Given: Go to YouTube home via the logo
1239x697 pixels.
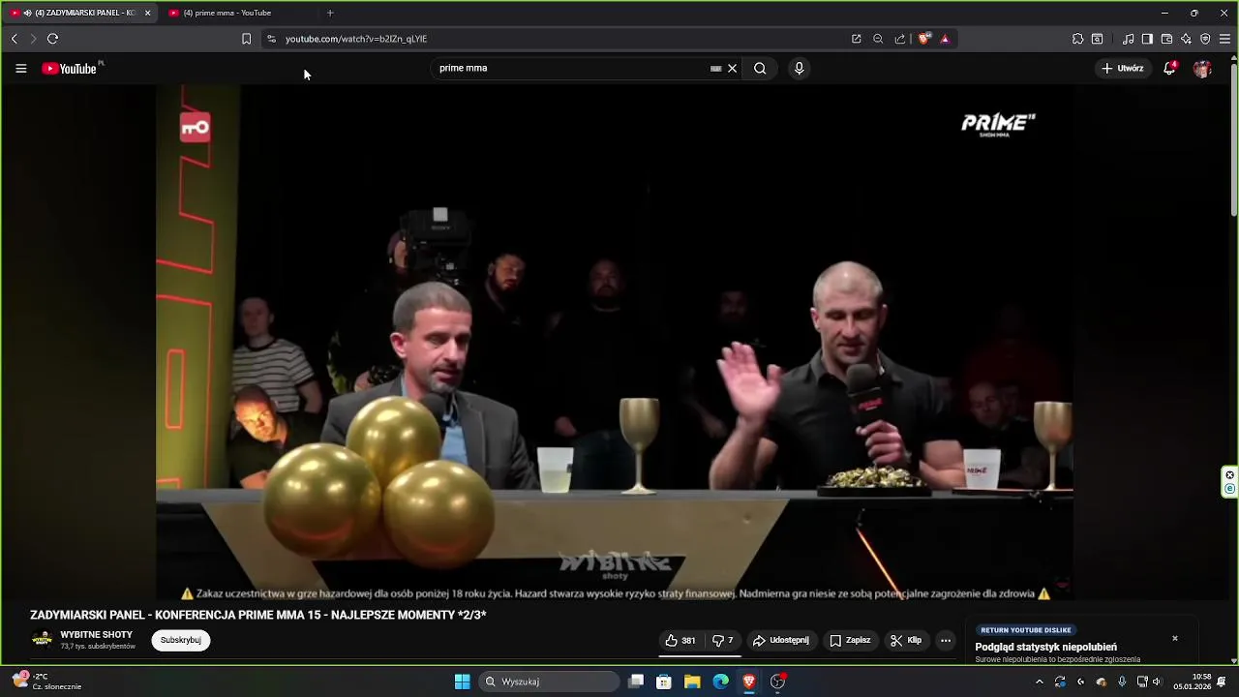Looking at the screenshot, I should (x=69, y=69).
